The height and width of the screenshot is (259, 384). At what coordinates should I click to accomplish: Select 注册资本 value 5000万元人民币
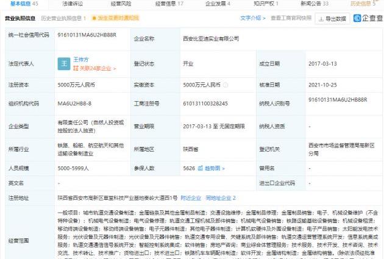pos(76,85)
